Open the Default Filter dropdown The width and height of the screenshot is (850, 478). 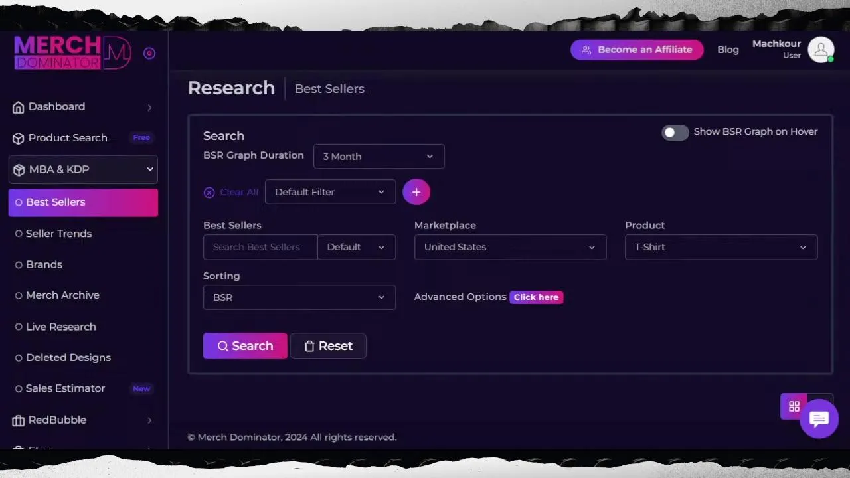[x=330, y=192]
